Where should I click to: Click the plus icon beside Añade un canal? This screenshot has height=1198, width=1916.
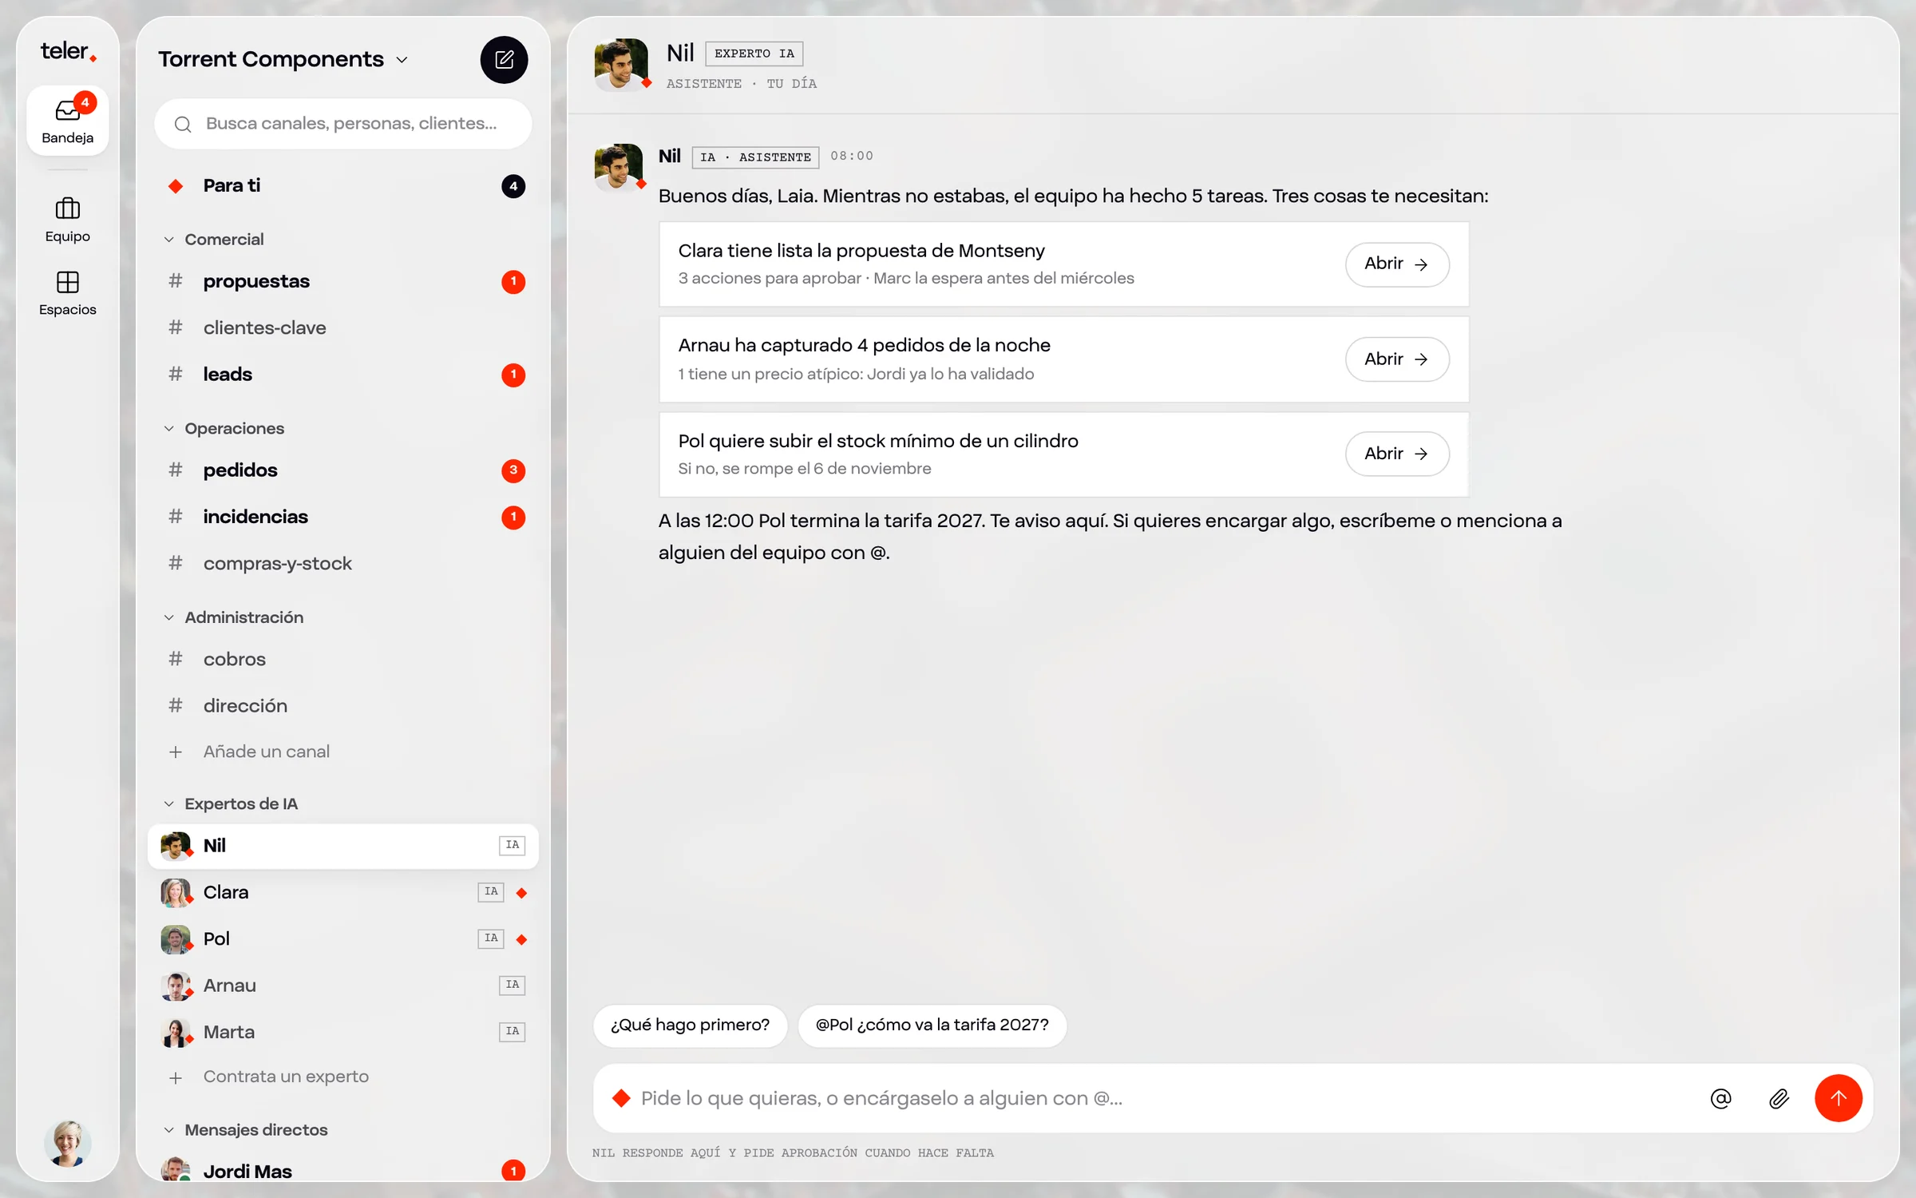click(x=176, y=752)
